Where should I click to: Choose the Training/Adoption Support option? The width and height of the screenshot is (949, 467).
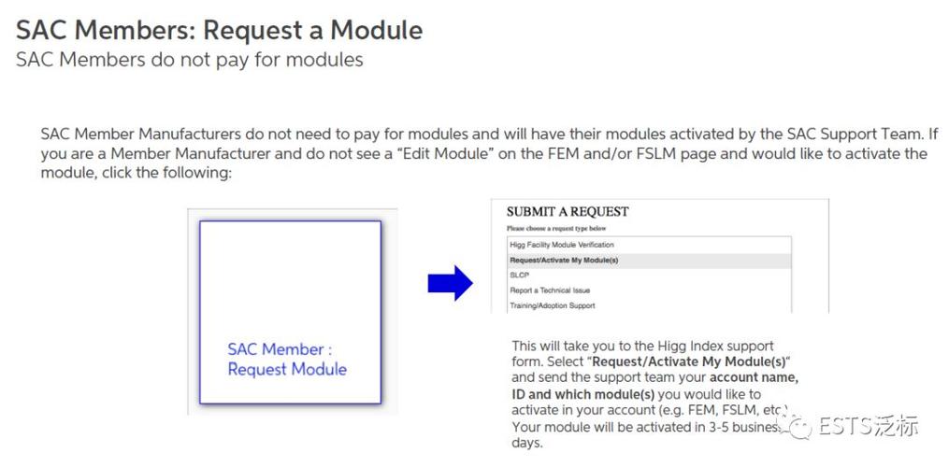coord(650,305)
